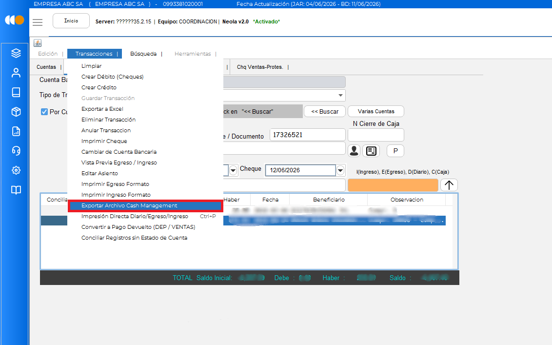Select Exportar Archivo Cash Management
The height and width of the screenshot is (345, 552).
pos(145,205)
